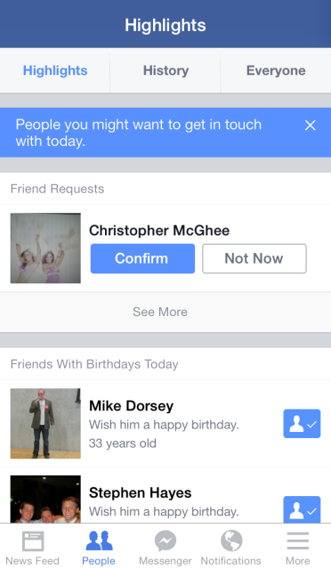Open Stephen Hayes's name link
This screenshot has height=569, width=331.
[141, 492]
